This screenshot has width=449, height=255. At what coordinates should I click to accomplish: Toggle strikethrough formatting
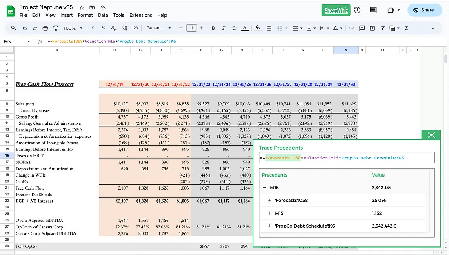click(x=234, y=28)
